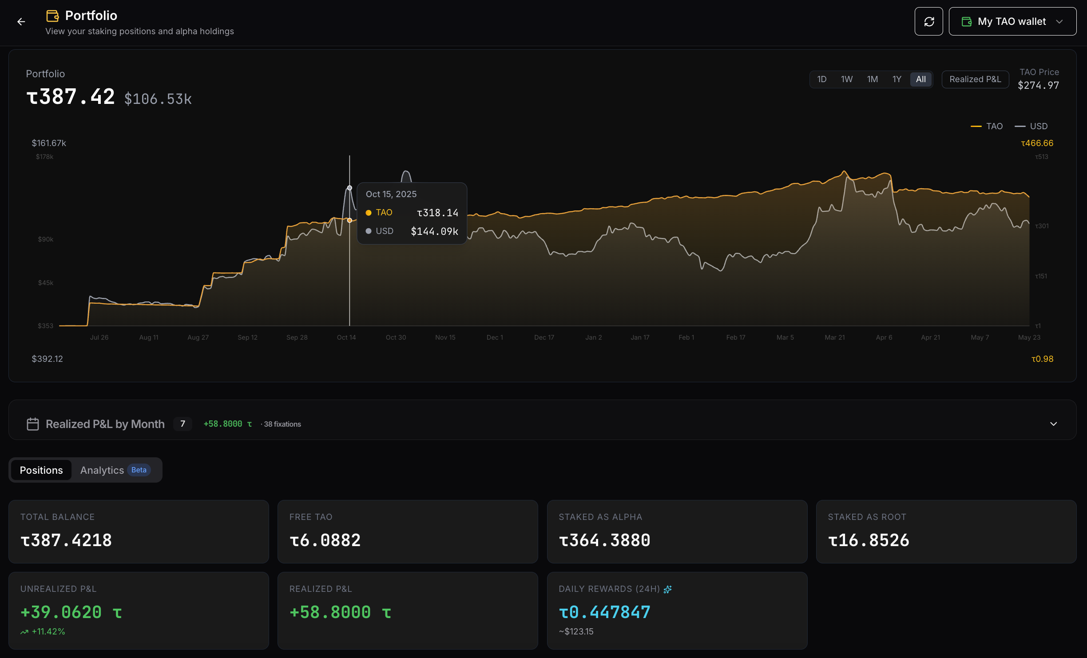The width and height of the screenshot is (1087, 658).
Task: Go back using the left arrow
Action: [21, 21]
